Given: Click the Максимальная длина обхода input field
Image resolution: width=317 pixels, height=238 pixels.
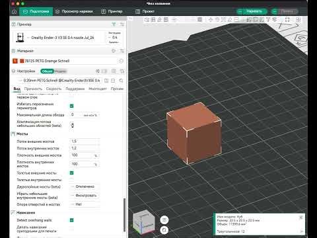Looking at the screenshot, I should coord(85,115).
